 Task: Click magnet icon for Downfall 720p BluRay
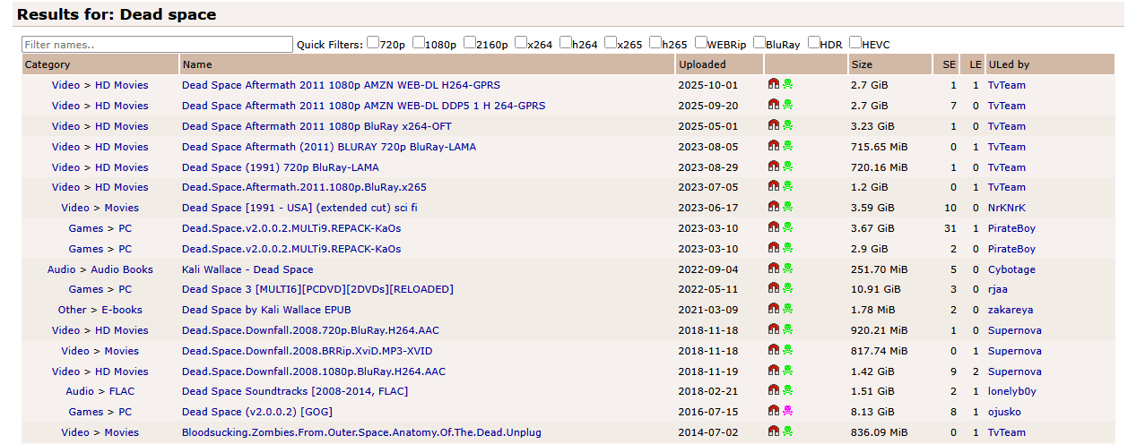[x=773, y=329]
